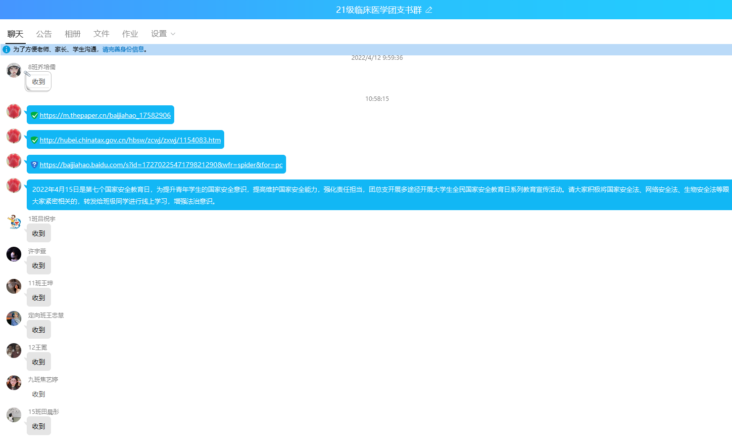Screen dimensions: 732x447
Task: Open avatar of 九班焦艺婷
Action: pyautogui.click(x=14, y=383)
